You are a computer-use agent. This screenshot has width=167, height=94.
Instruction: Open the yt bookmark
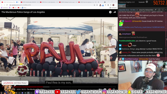[19, 8]
